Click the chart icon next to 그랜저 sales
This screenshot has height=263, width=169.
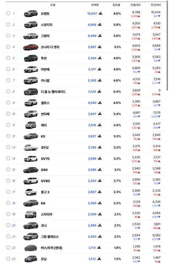[x=100, y=36]
